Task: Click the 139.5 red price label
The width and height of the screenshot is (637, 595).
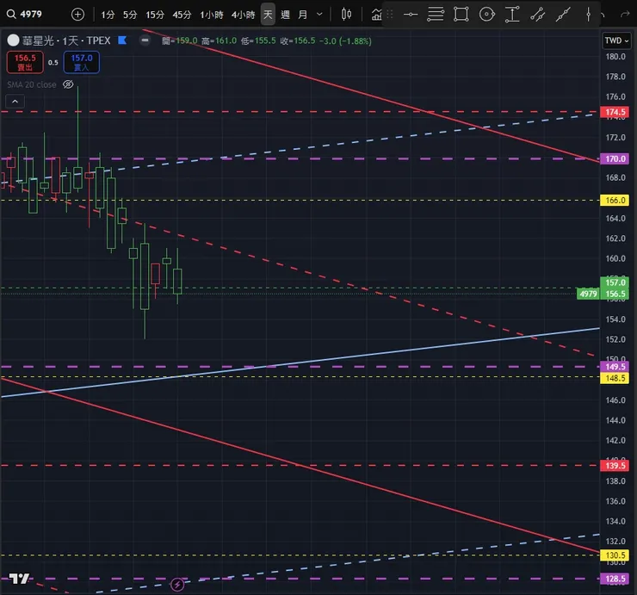Action: (615, 466)
